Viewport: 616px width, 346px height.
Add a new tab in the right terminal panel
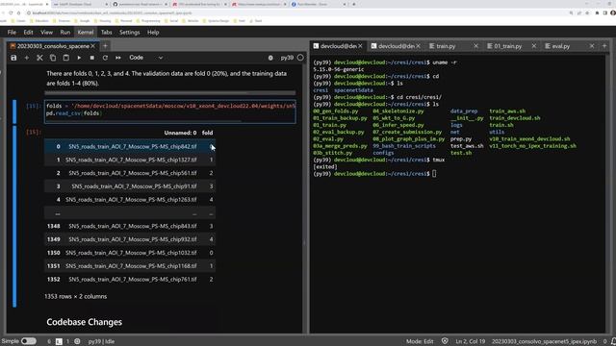tap(604, 46)
